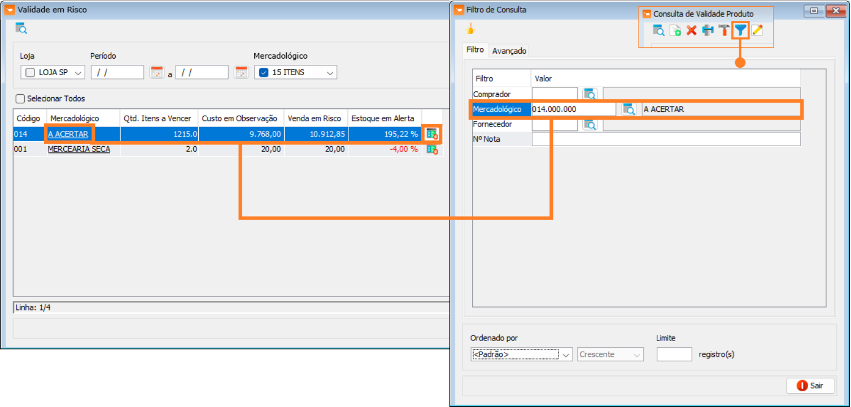Expand the Mercadológico 15 ITENS dropdown
The width and height of the screenshot is (851, 407).
click(330, 72)
